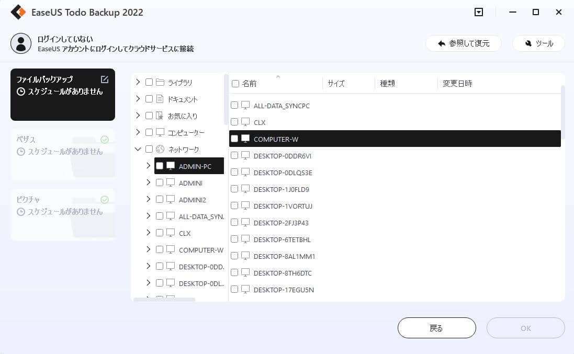
Task: Click the 参照して復元 button
Action: point(464,43)
